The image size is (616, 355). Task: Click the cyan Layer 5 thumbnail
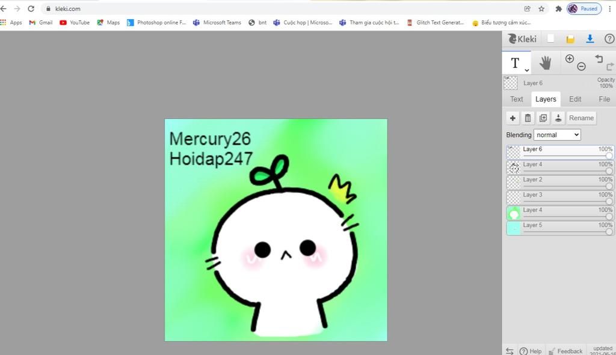tap(514, 228)
